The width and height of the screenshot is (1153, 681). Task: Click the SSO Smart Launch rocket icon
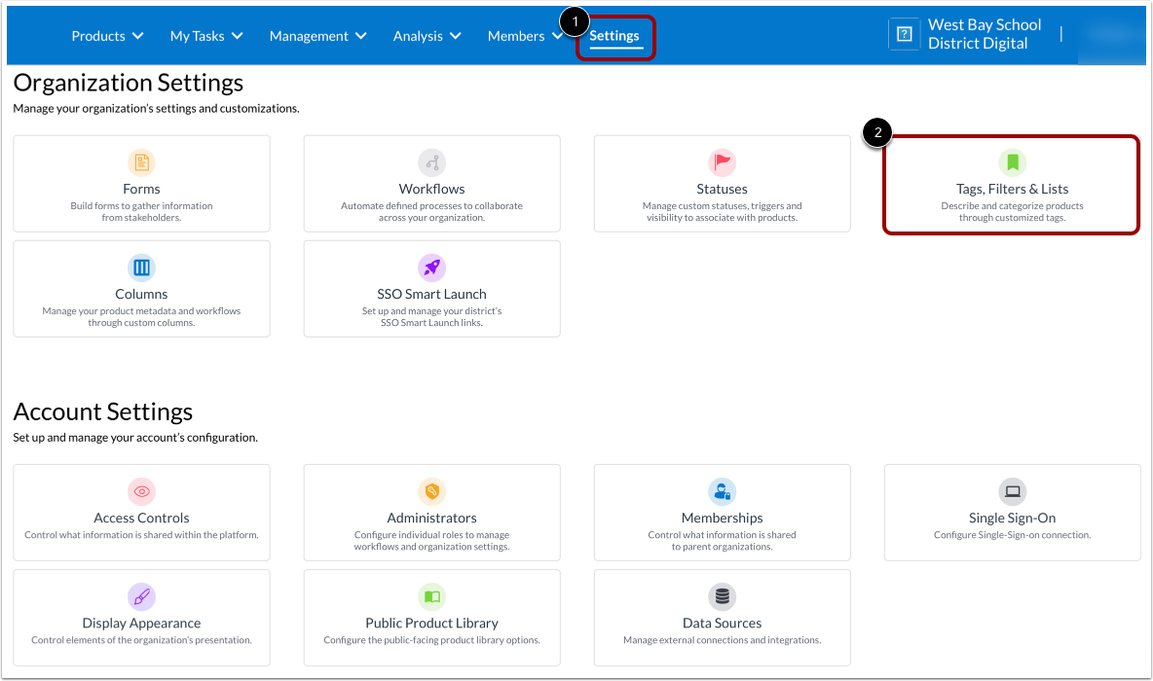[x=431, y=267]
